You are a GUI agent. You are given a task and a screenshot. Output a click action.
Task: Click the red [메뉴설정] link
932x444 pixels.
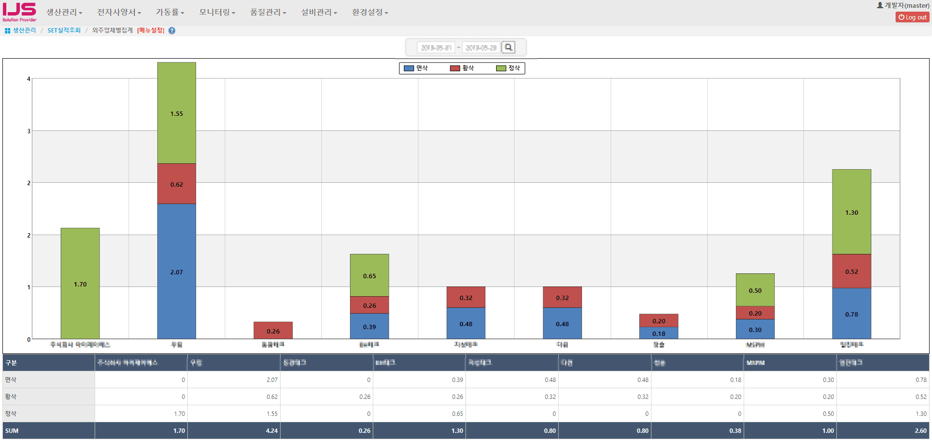[x=151, y=30]
